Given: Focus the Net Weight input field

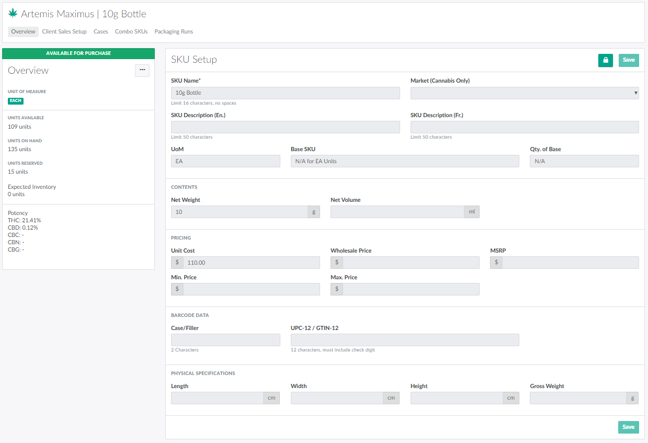Looking at the screenshot, I should coord(239,212).
